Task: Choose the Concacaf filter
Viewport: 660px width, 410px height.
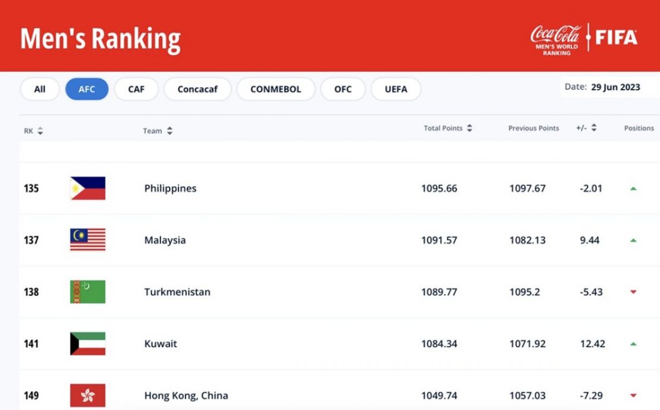Action: tap(197, 89)
